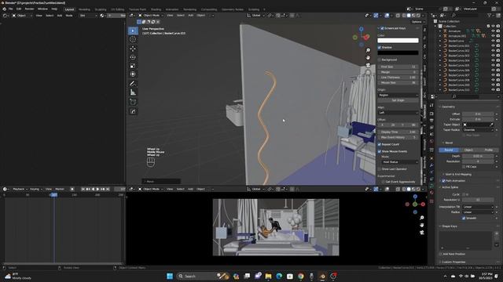The width and height of the screenshot is (503, 282).
Task: Switch to the Modeling workspace tab
Action: point(84,9)
